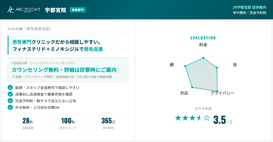Click the プライバシー axis label

(x=222, y=93)
